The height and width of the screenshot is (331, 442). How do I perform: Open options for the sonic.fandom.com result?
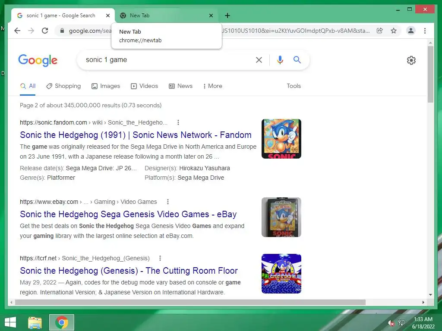click(x=178, y=122)
